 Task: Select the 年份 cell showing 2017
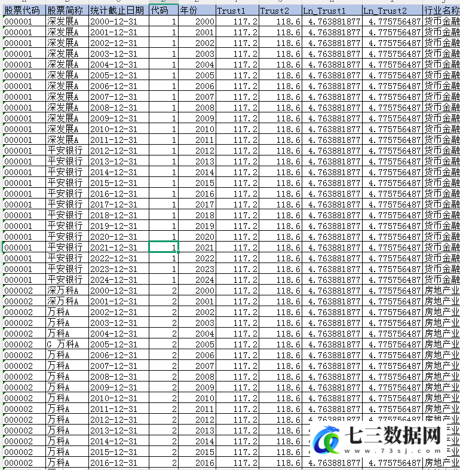197,205
